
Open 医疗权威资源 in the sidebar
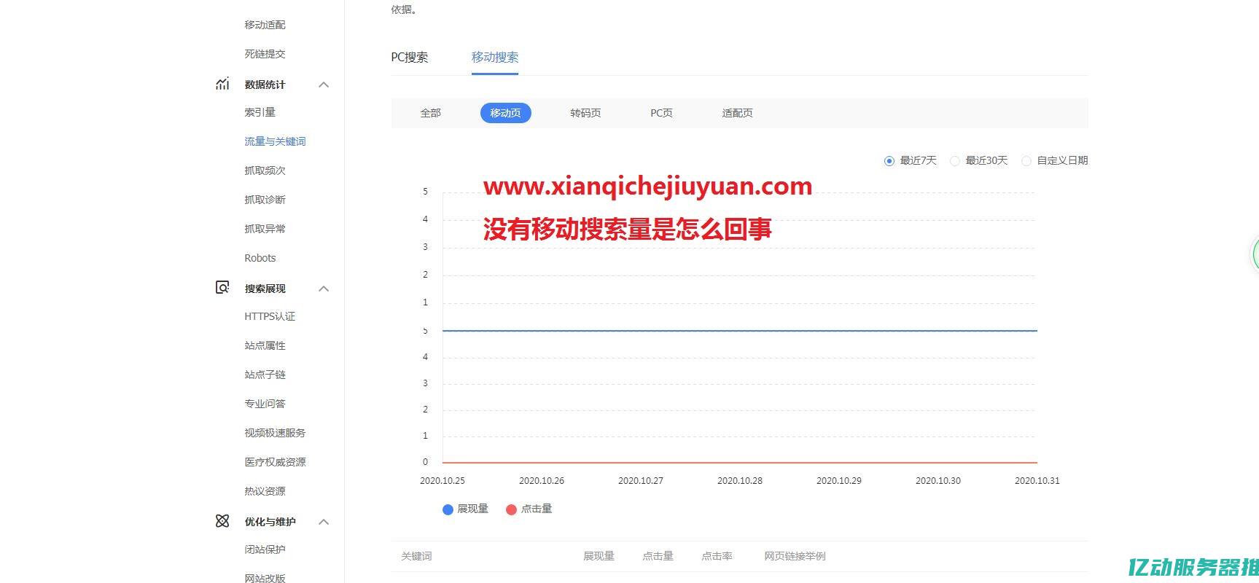tap(275, 462)
